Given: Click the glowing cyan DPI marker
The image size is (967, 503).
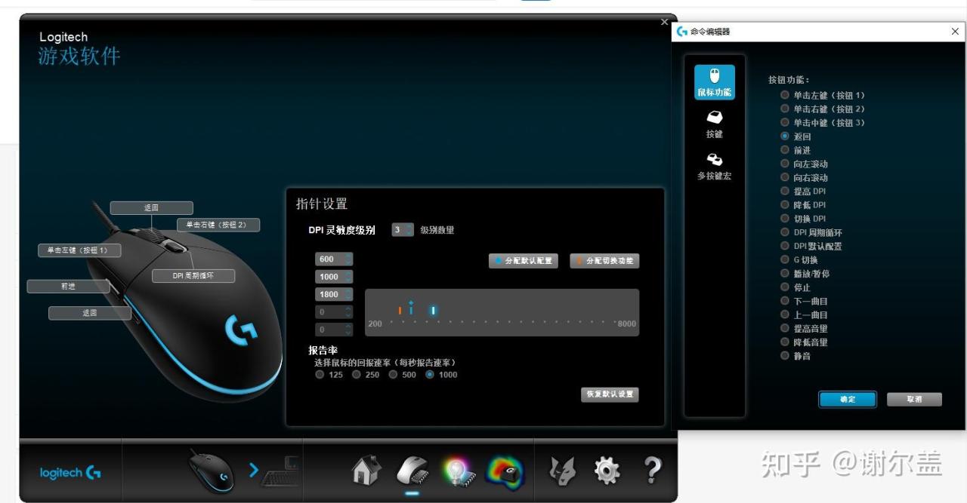Looking at the screenshot, I should pyautogui.click(x=434, y=310).
